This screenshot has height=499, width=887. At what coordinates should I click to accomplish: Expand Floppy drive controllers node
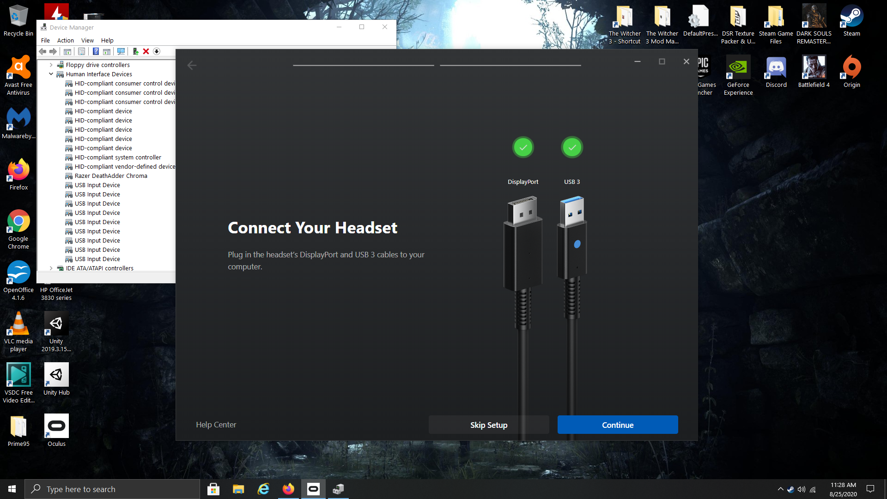pos(51,65)
